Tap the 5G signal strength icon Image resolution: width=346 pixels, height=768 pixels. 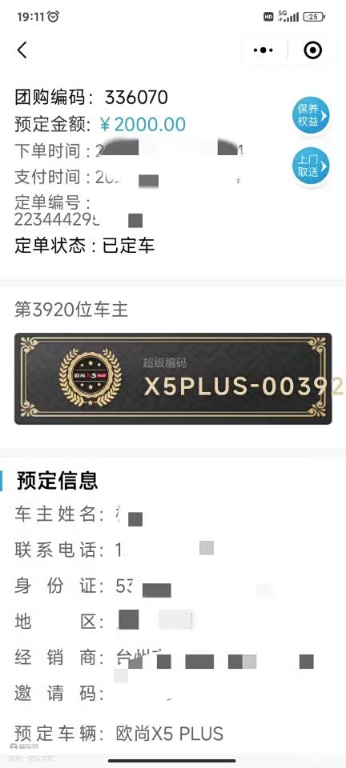pyautogui.click(x=288, y=16)
